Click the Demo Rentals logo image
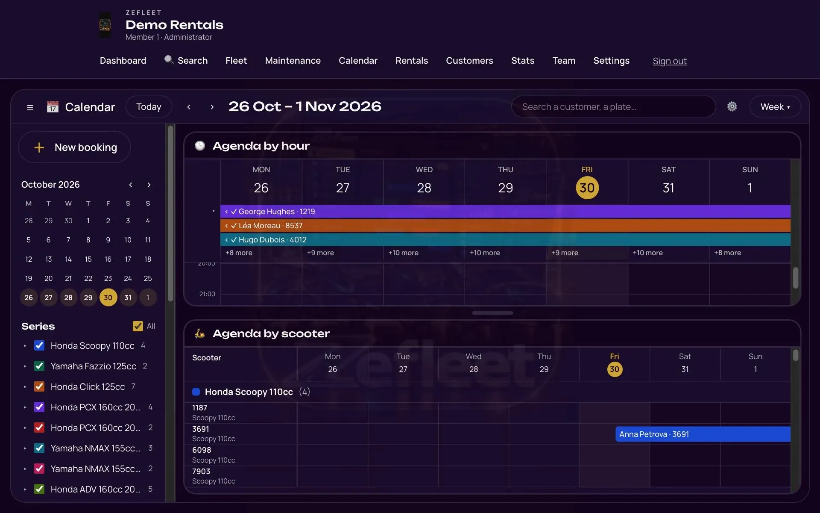820x513 pixels. [105, 25]
